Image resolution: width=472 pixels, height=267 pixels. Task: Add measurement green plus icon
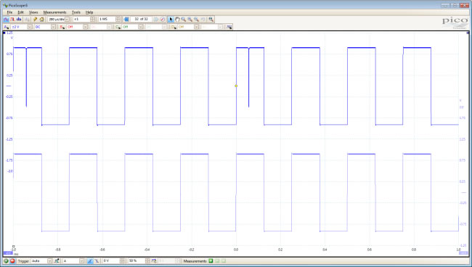[x=211, y=261]
